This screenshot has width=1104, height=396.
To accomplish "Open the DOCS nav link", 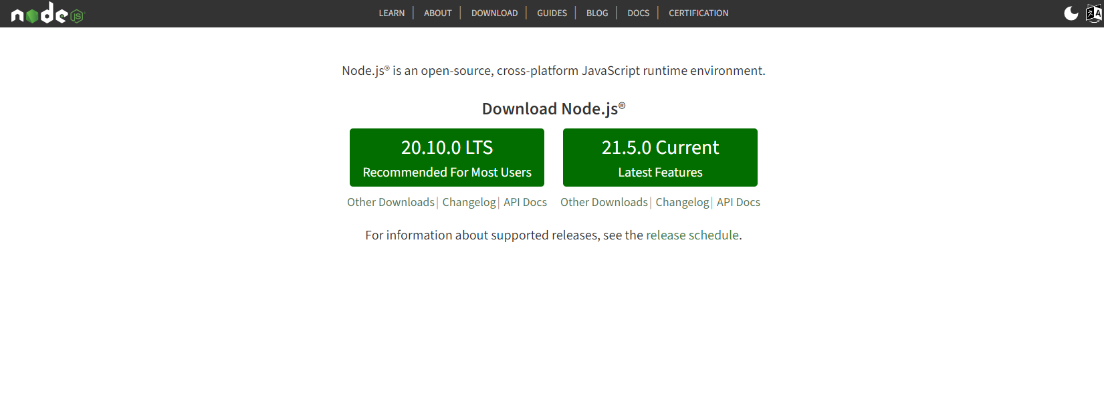I will [x=639, y=13].
